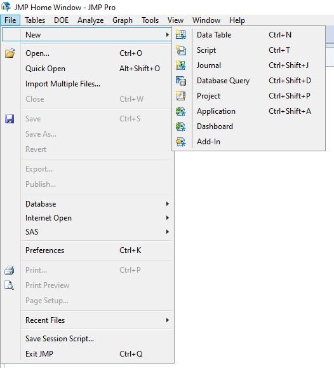Viewport: 334px width, 368px height.
Task: Click the Add-In gear icon
Action: point(181,142)
